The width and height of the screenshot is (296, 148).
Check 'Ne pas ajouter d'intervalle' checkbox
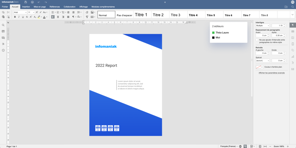(x=257, y=40)
